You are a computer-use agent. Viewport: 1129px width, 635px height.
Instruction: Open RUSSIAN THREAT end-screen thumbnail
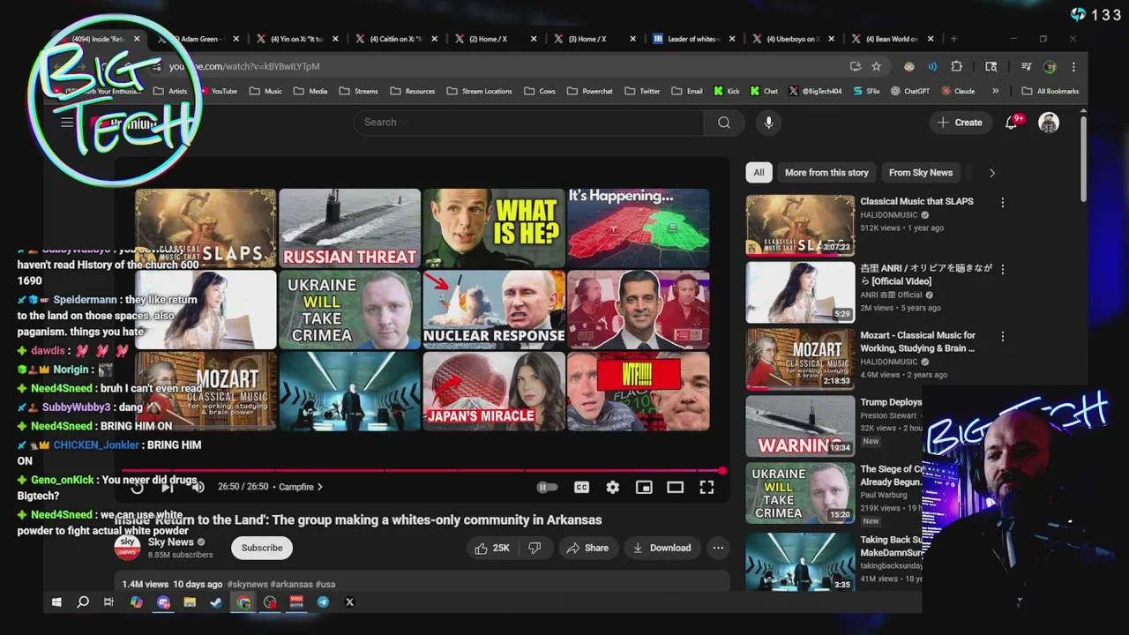click(349, 228)
